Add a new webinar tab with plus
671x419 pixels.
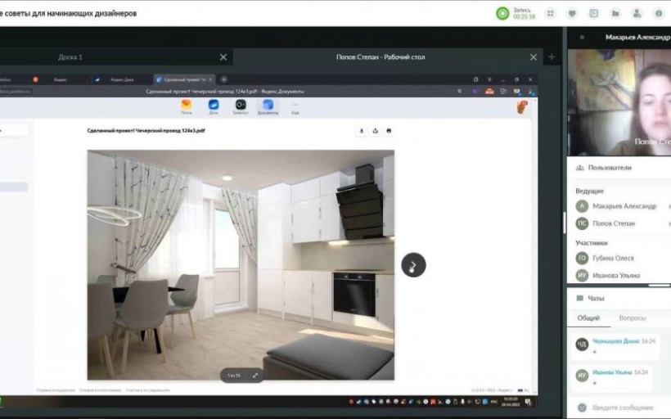(552, 57)
